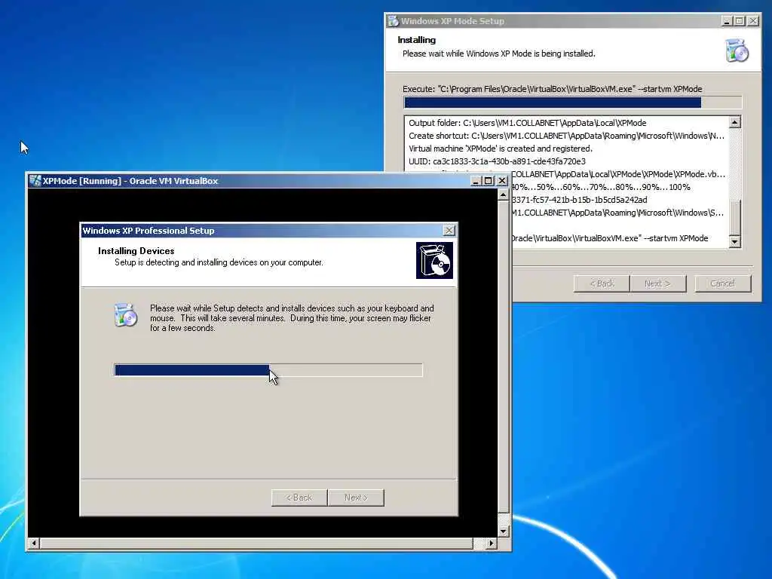Select the 'Virtual machine XPMode is created' line
The height and width of the screenshot is (579, 772).
tap(501, 149)
